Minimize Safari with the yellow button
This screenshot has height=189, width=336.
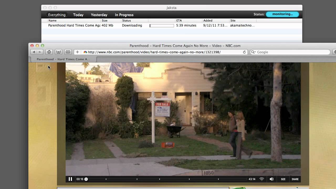click(37, 46)
